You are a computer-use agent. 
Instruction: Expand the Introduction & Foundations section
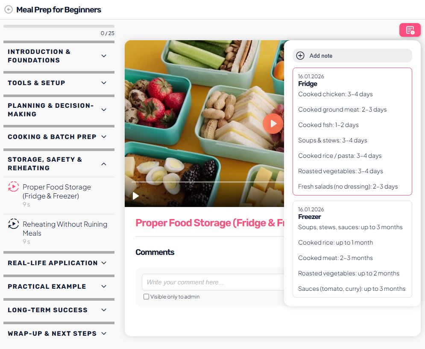[x=104, y=56]
